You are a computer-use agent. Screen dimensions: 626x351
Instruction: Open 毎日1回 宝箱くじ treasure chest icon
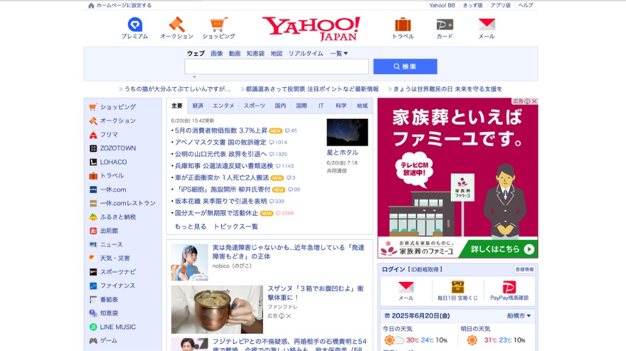[458, 287]
